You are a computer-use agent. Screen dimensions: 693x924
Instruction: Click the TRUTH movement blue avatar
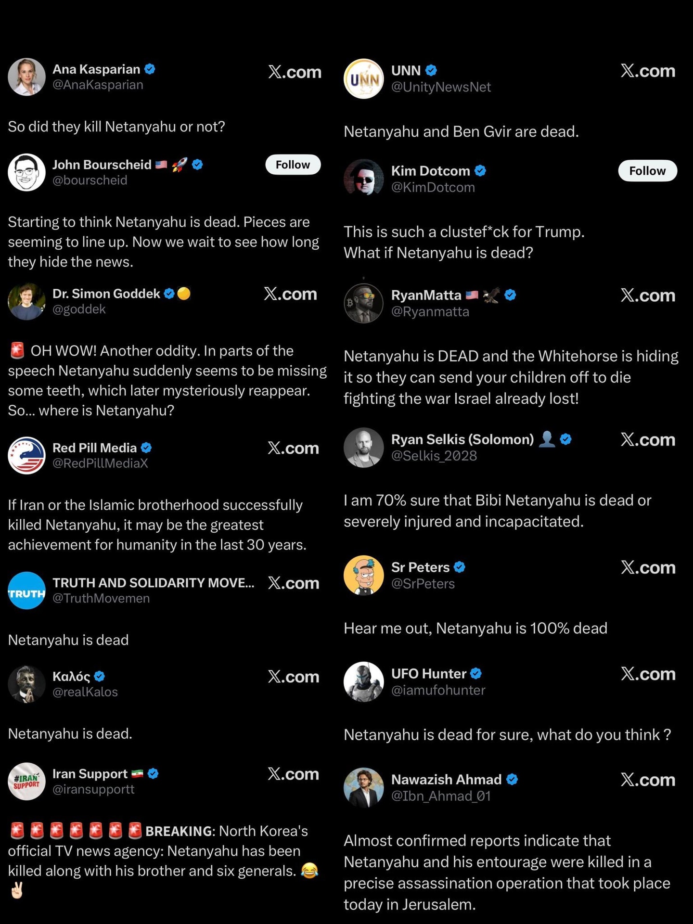26,590
